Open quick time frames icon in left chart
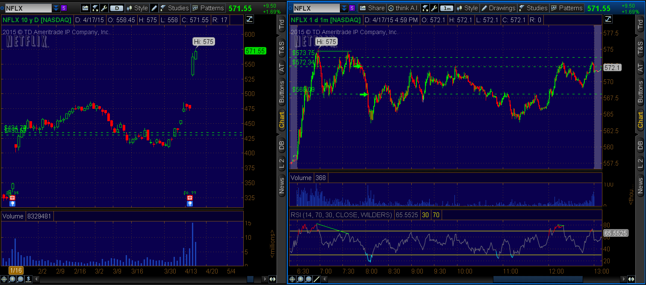This screenshot has height=285, width=646. pos(95,8)
